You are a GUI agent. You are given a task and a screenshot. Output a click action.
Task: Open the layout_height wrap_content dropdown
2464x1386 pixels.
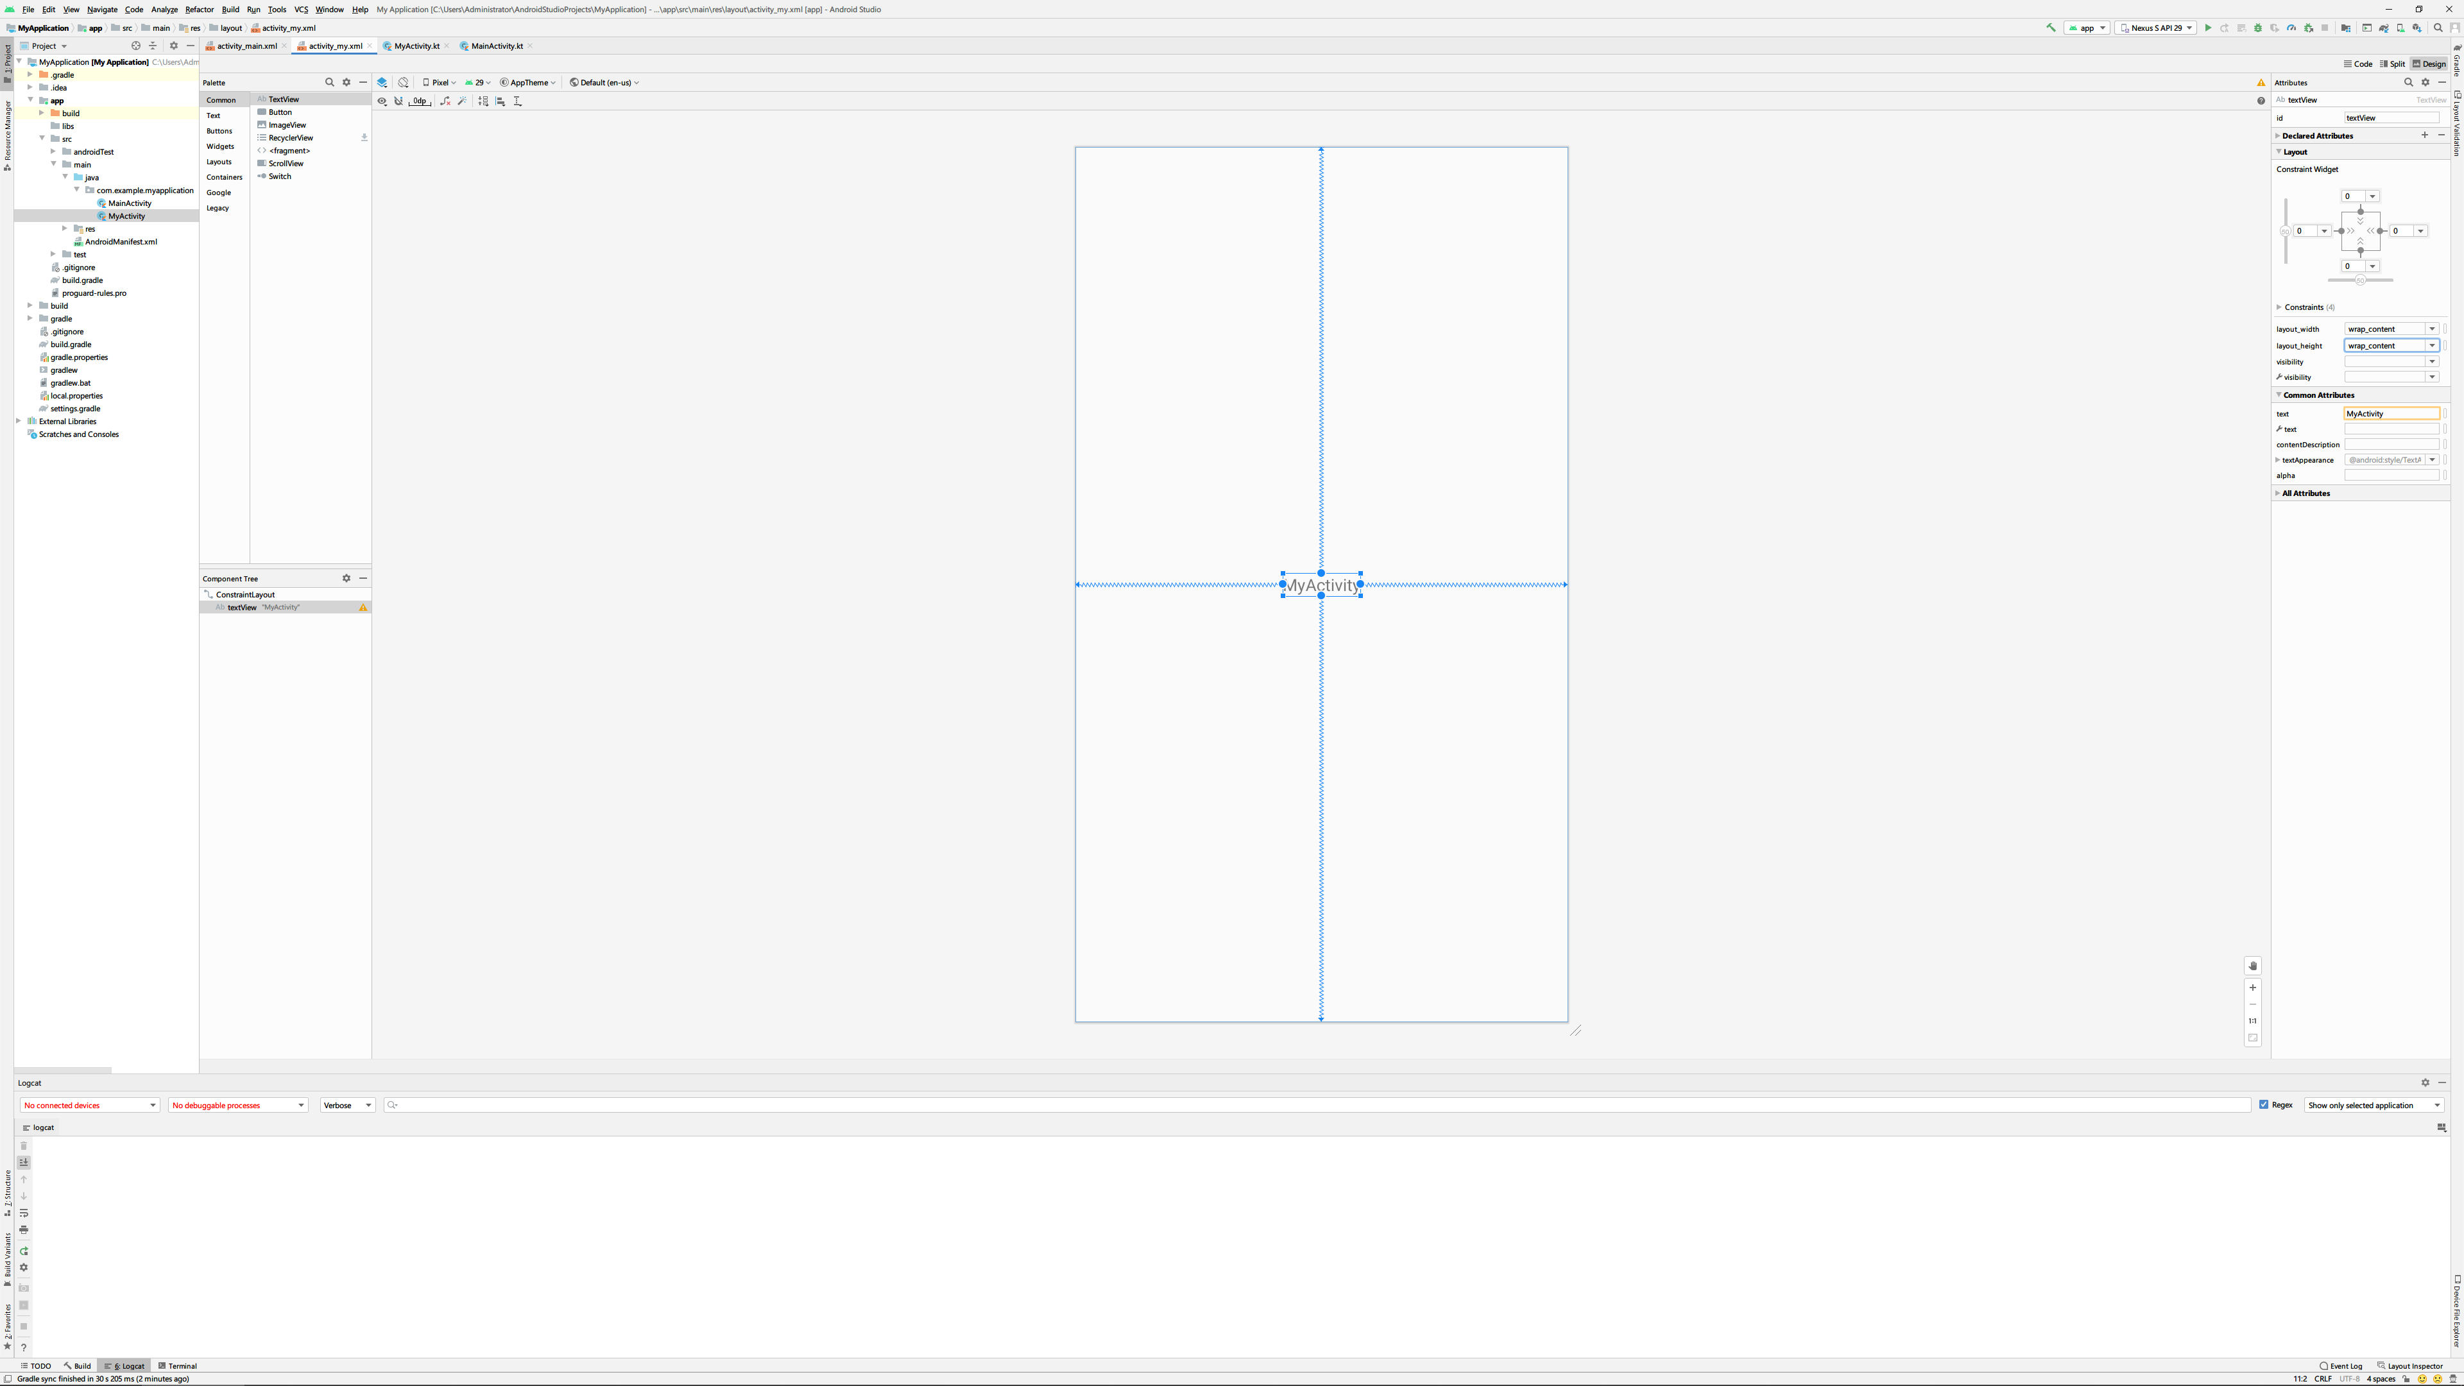tap(2431, 345)
